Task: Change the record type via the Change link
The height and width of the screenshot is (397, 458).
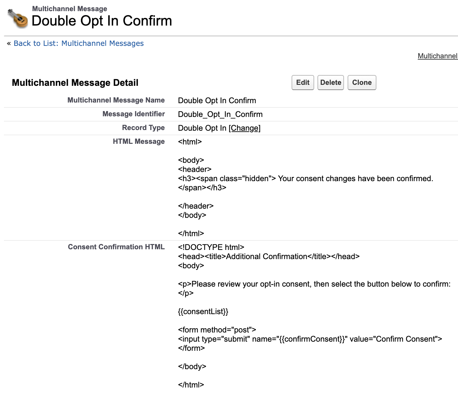Action: coord(244,128)
